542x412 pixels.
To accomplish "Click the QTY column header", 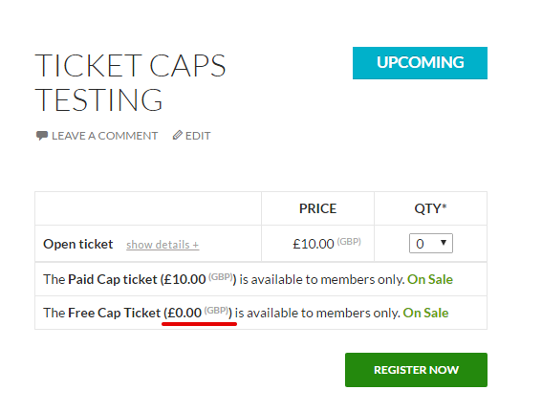I will point(430,208).
